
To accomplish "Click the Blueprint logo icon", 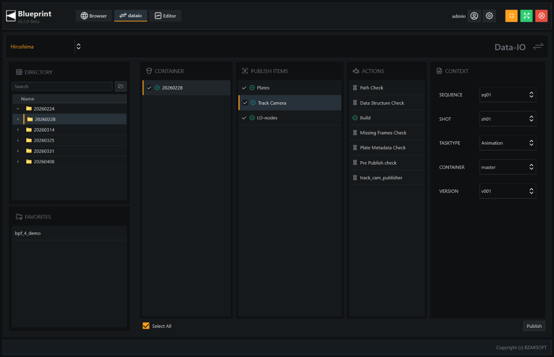I will (11, 16).
